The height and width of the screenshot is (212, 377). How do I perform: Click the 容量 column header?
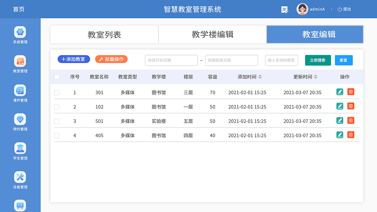click(x=213, y=77)
